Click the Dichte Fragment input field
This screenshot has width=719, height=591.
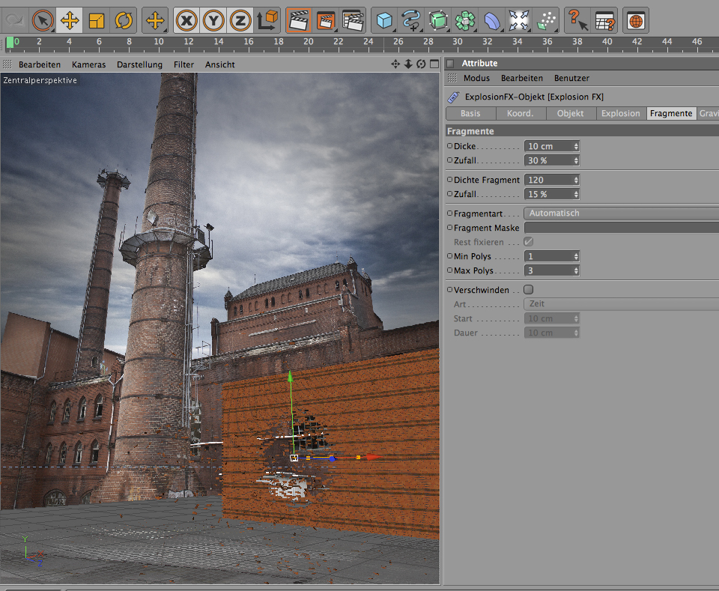coord(548,180)
